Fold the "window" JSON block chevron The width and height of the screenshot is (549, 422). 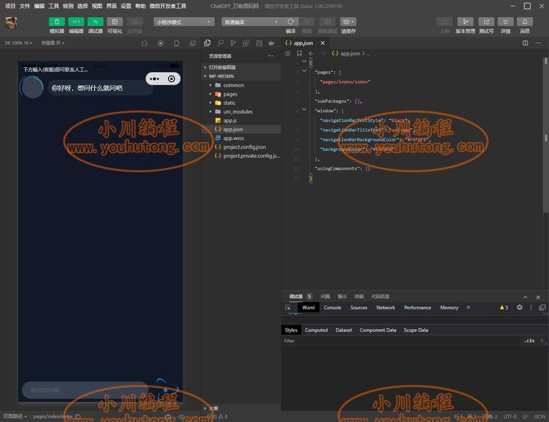pos(304,109)
